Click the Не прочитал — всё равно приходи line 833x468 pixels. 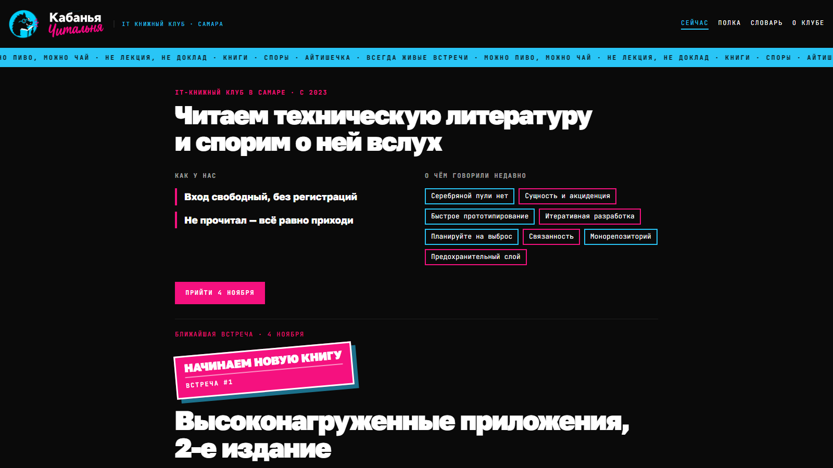269,220
